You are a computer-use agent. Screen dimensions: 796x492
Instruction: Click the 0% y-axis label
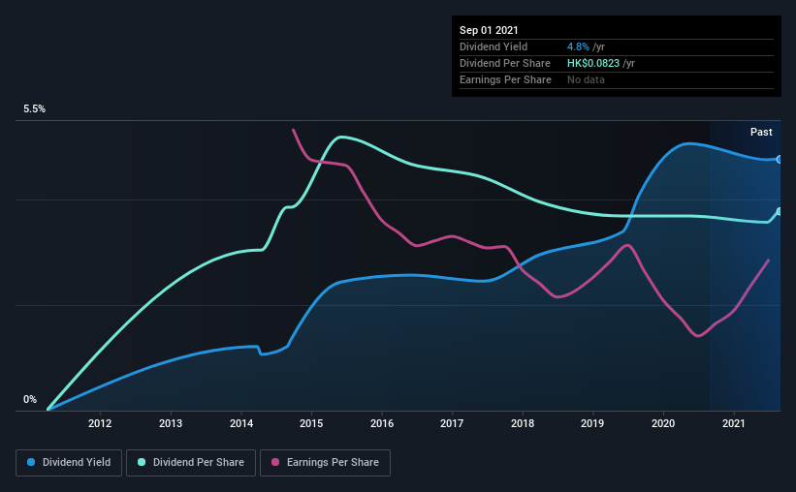click(30, 400)
